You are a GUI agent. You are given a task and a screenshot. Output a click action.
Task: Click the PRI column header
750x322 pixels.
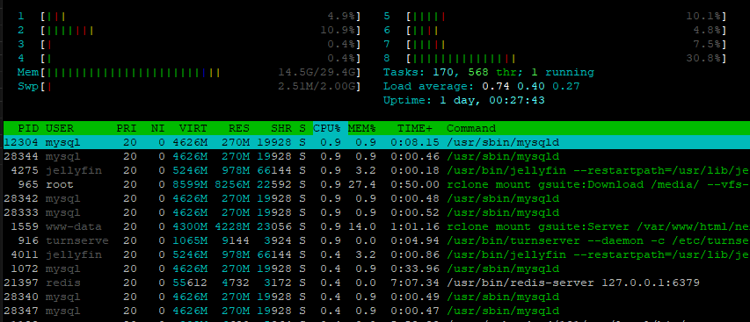point(127,128)
